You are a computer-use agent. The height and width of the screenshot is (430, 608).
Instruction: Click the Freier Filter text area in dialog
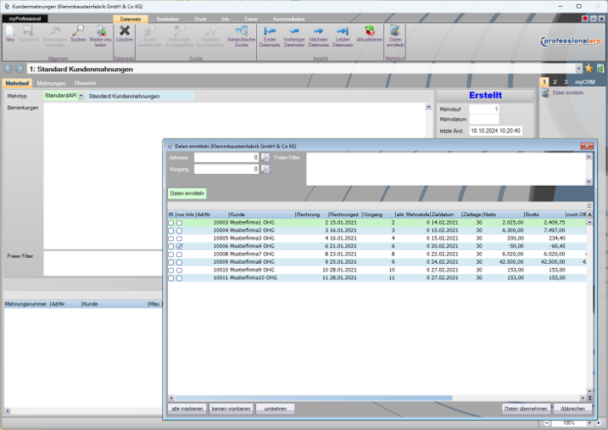pos(446,169)
